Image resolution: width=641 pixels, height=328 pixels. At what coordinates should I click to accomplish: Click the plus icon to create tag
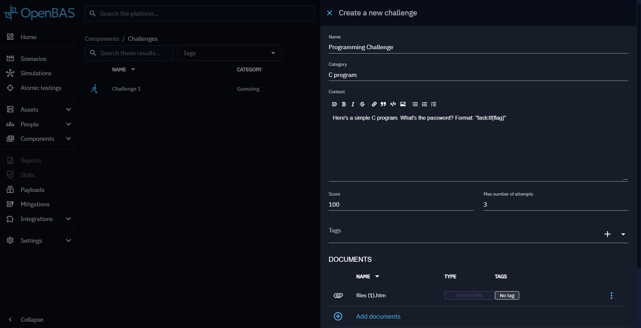click(608, 234)
